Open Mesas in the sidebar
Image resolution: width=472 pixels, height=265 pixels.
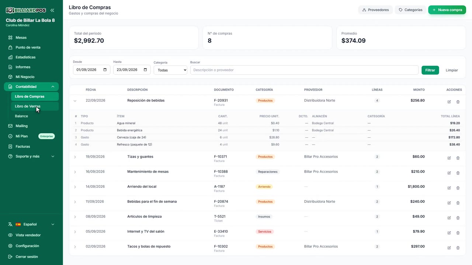coord(31,38)
